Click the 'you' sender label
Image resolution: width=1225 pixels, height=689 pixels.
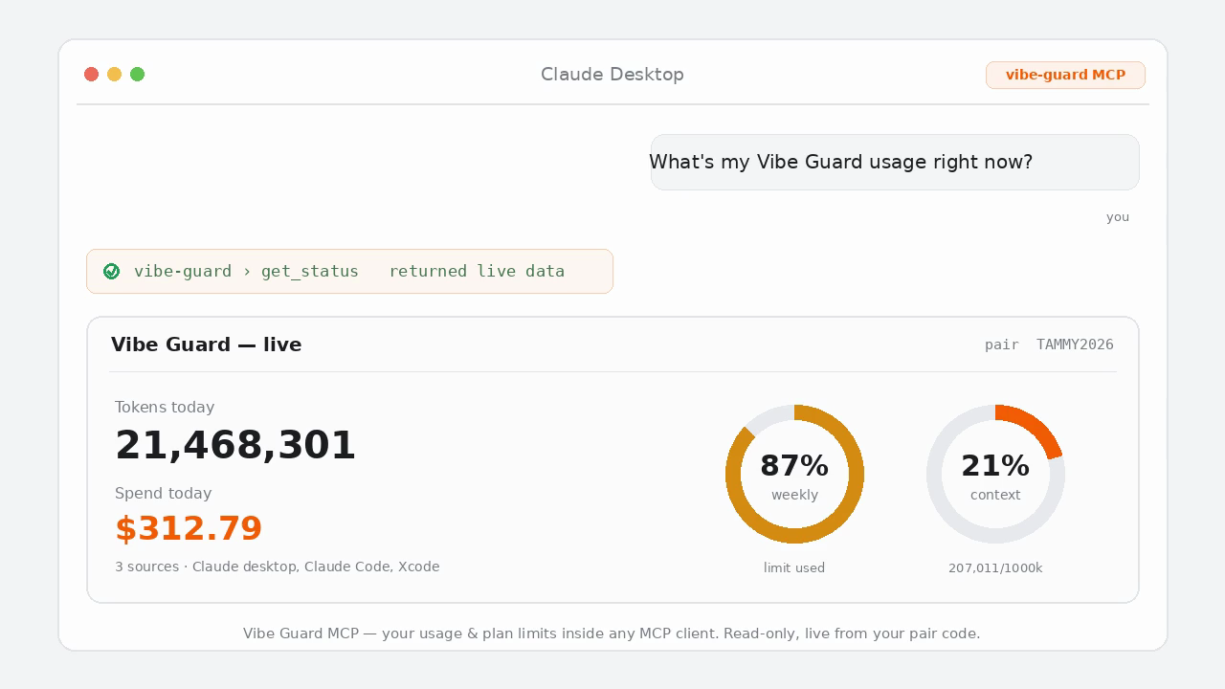1118,217
